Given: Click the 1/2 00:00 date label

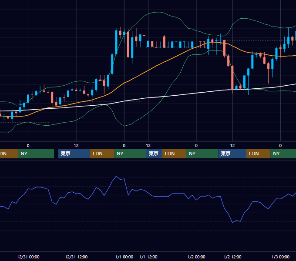Looking at the screenshot, I should coord(196,257).
